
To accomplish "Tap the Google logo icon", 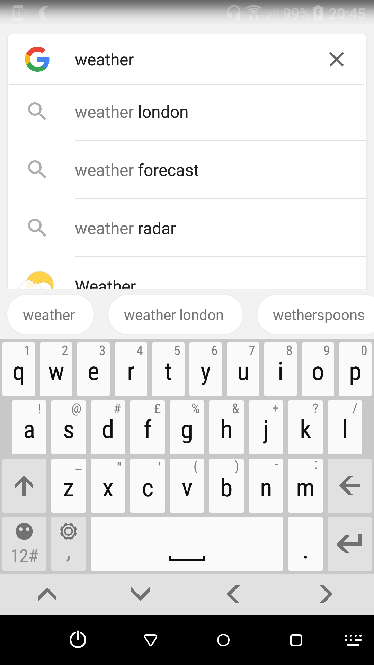I will [37, 59].
